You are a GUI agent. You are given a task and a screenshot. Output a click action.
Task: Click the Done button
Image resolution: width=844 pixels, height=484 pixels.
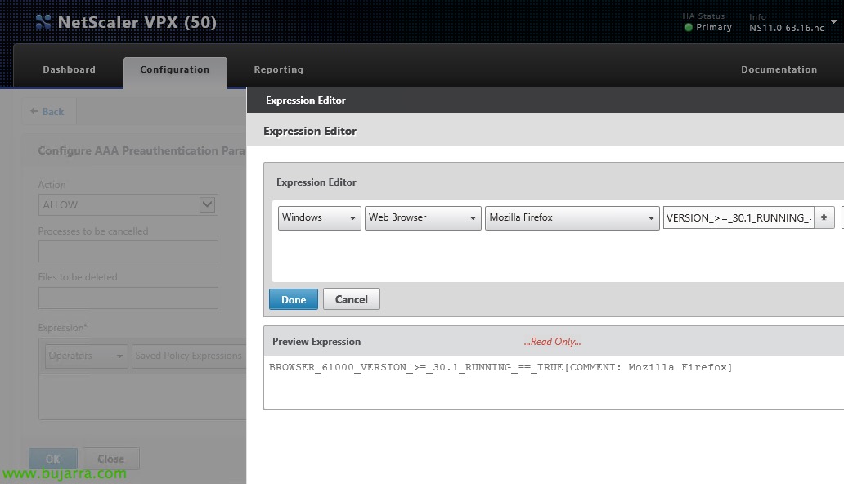294,299
